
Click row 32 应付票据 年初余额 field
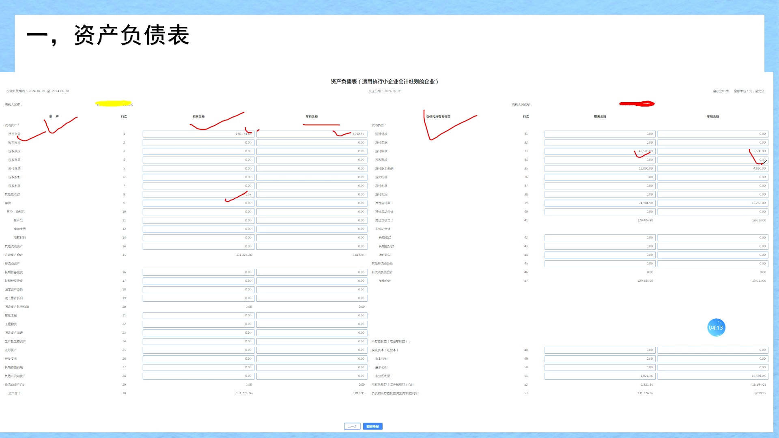[713, 143]
